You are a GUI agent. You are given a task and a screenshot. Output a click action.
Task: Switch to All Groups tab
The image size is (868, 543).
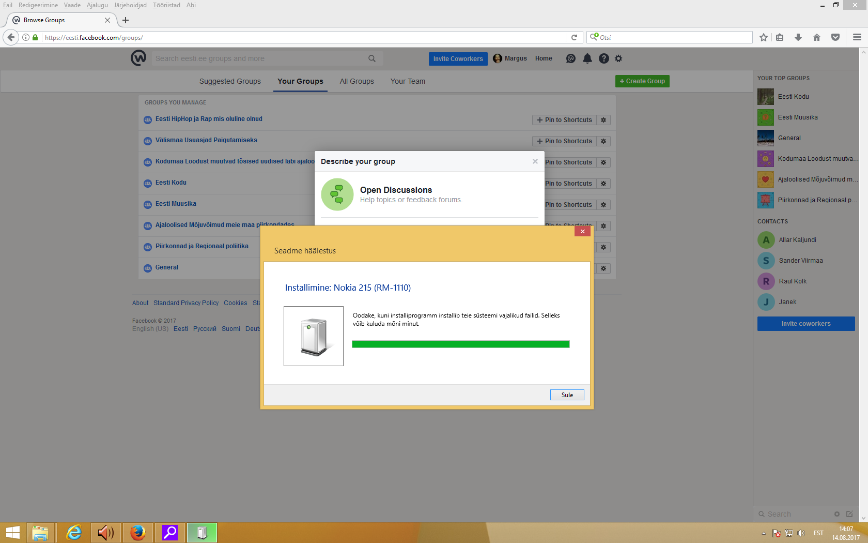click(357, 81)
